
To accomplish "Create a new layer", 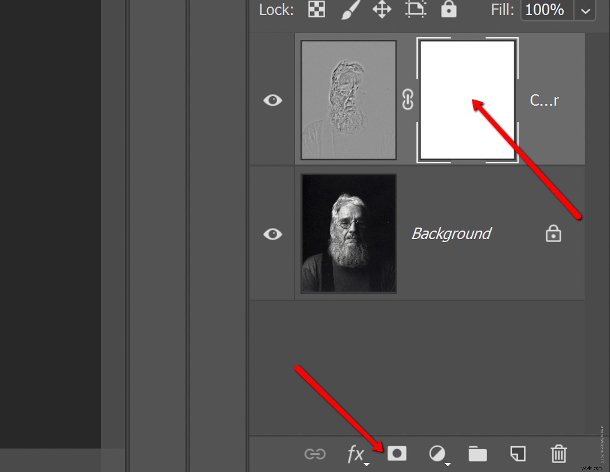I will tap(517, 454).
